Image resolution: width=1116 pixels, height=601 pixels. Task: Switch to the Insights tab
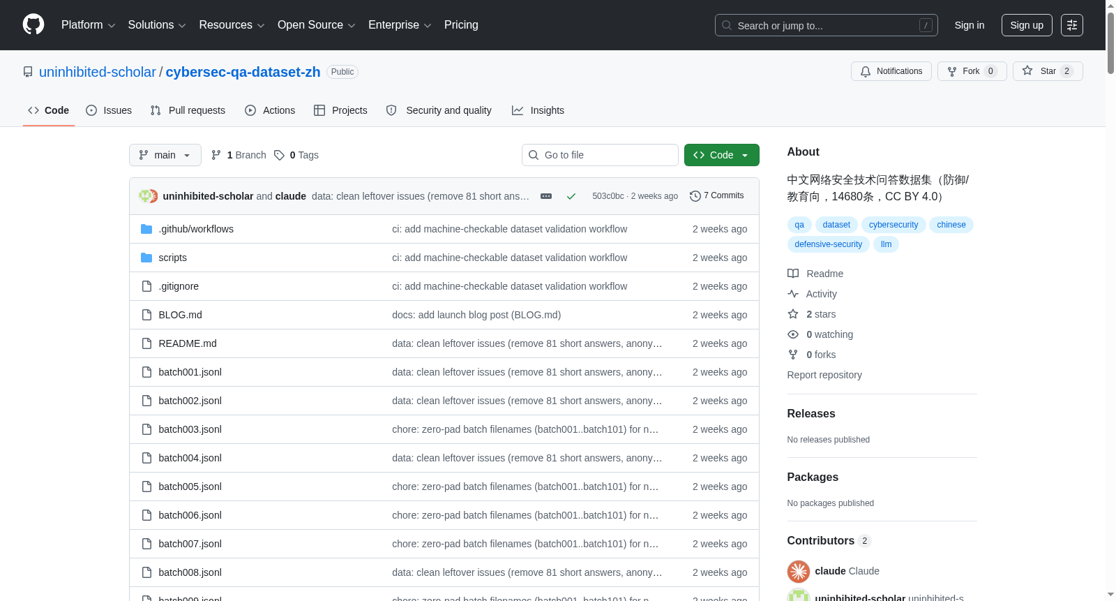538,110
